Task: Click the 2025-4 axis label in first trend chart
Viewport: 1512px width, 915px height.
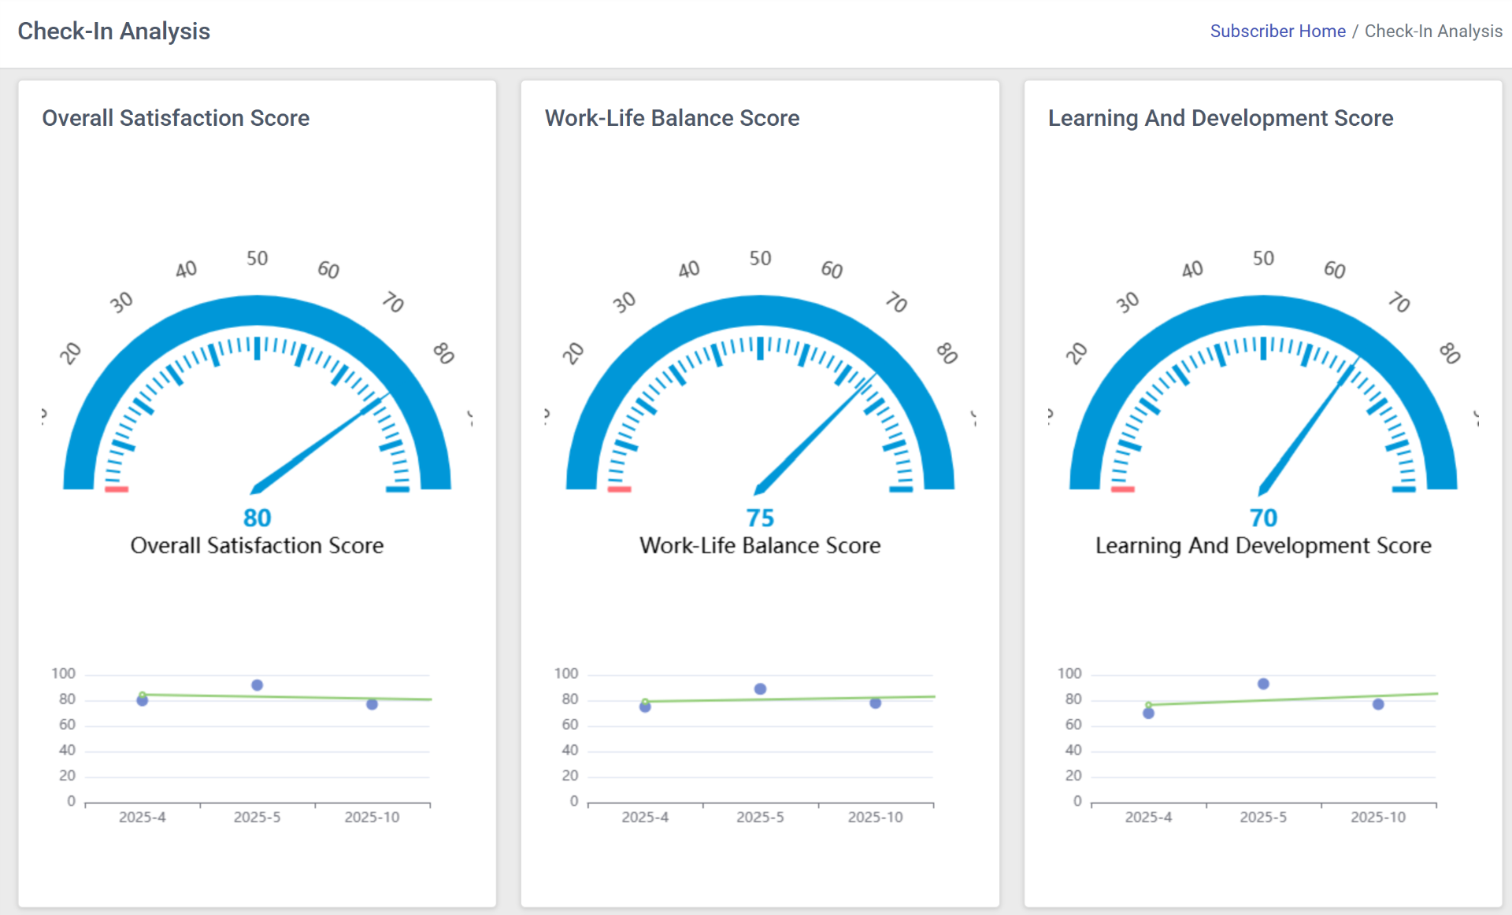Action: coord(142,817)
